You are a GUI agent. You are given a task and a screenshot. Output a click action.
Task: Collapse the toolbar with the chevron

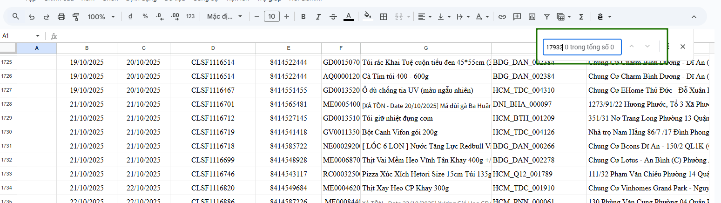694,17
